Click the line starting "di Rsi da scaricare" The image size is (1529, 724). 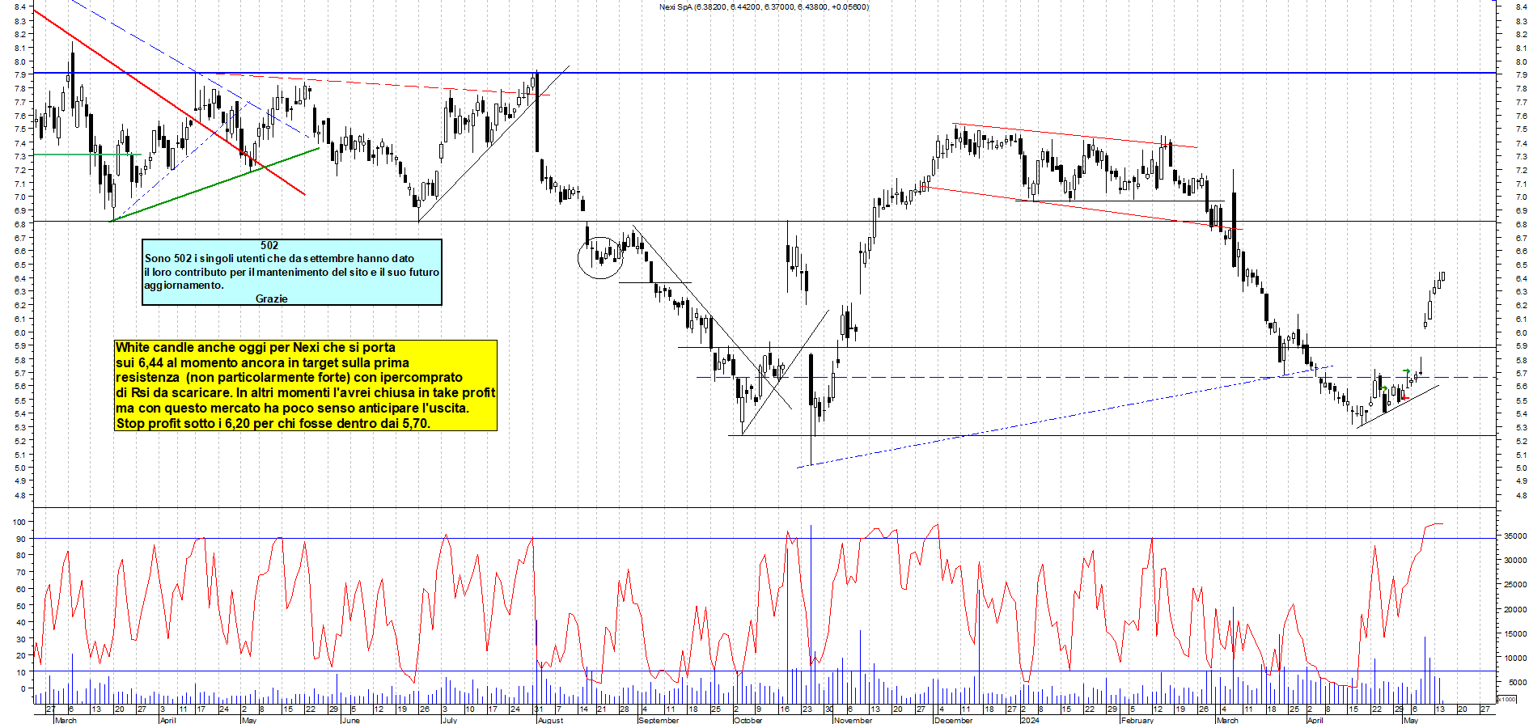point(305,393)
